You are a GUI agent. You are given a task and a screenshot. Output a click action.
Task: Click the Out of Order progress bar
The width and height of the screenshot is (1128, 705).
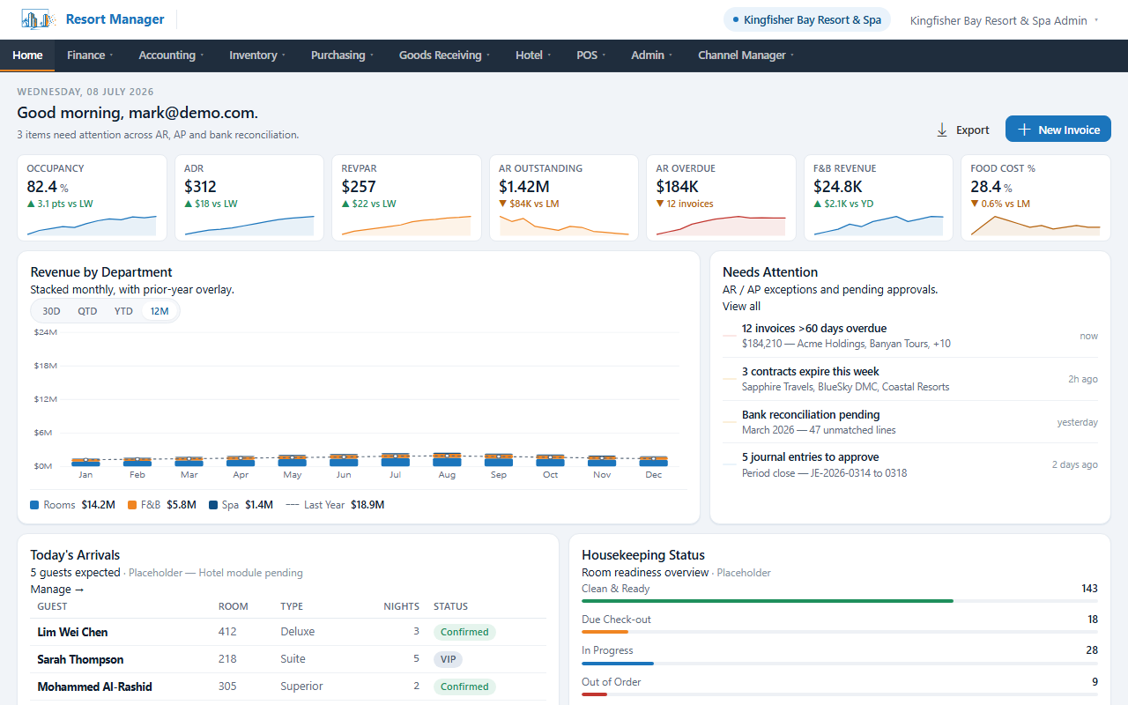[840, 694]
